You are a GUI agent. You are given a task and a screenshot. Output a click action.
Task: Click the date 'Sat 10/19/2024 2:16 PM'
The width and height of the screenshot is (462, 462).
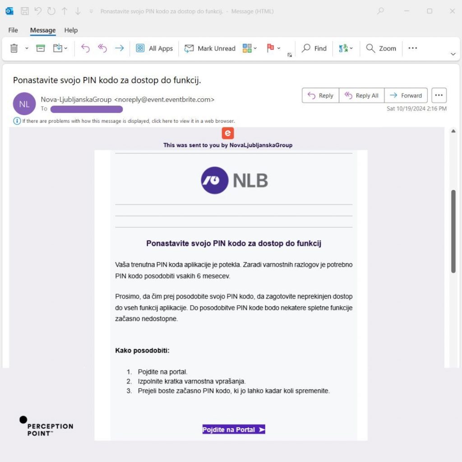click(x=416, y=109)
